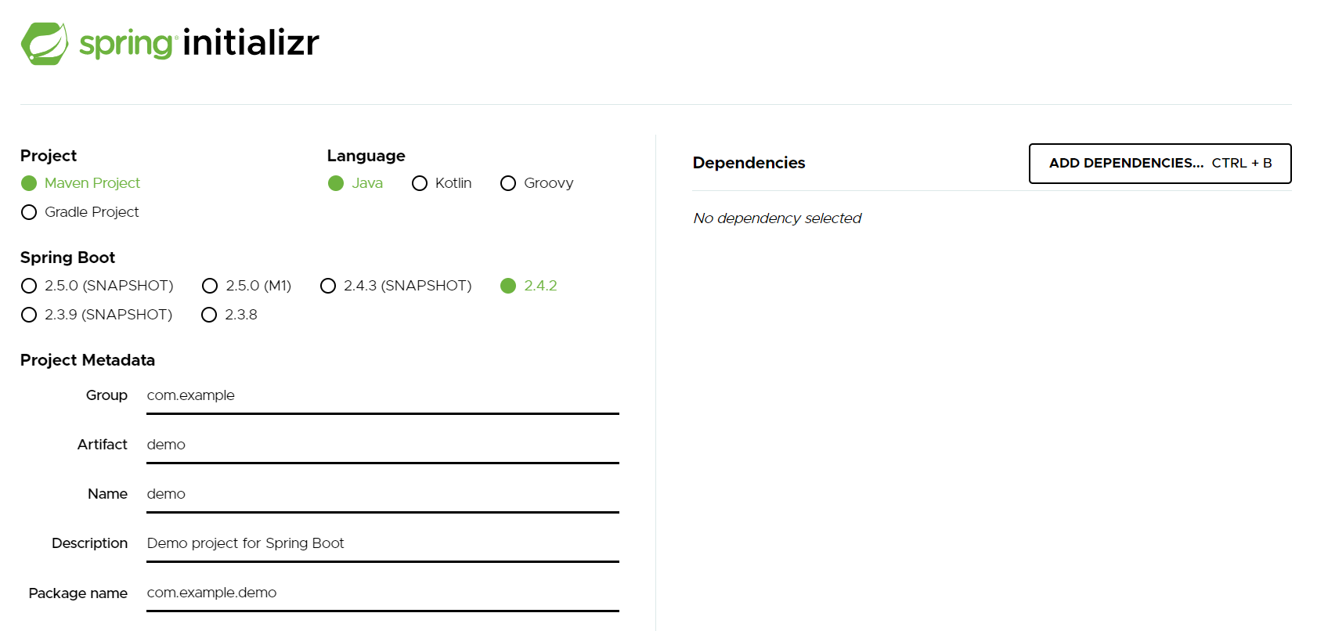Edit the Description field text
The image size is (1317, 631).
(x=383, y=544)
